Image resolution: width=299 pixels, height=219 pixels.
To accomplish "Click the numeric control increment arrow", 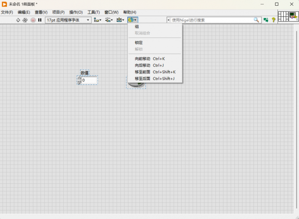I will click(x=79, y=78).
